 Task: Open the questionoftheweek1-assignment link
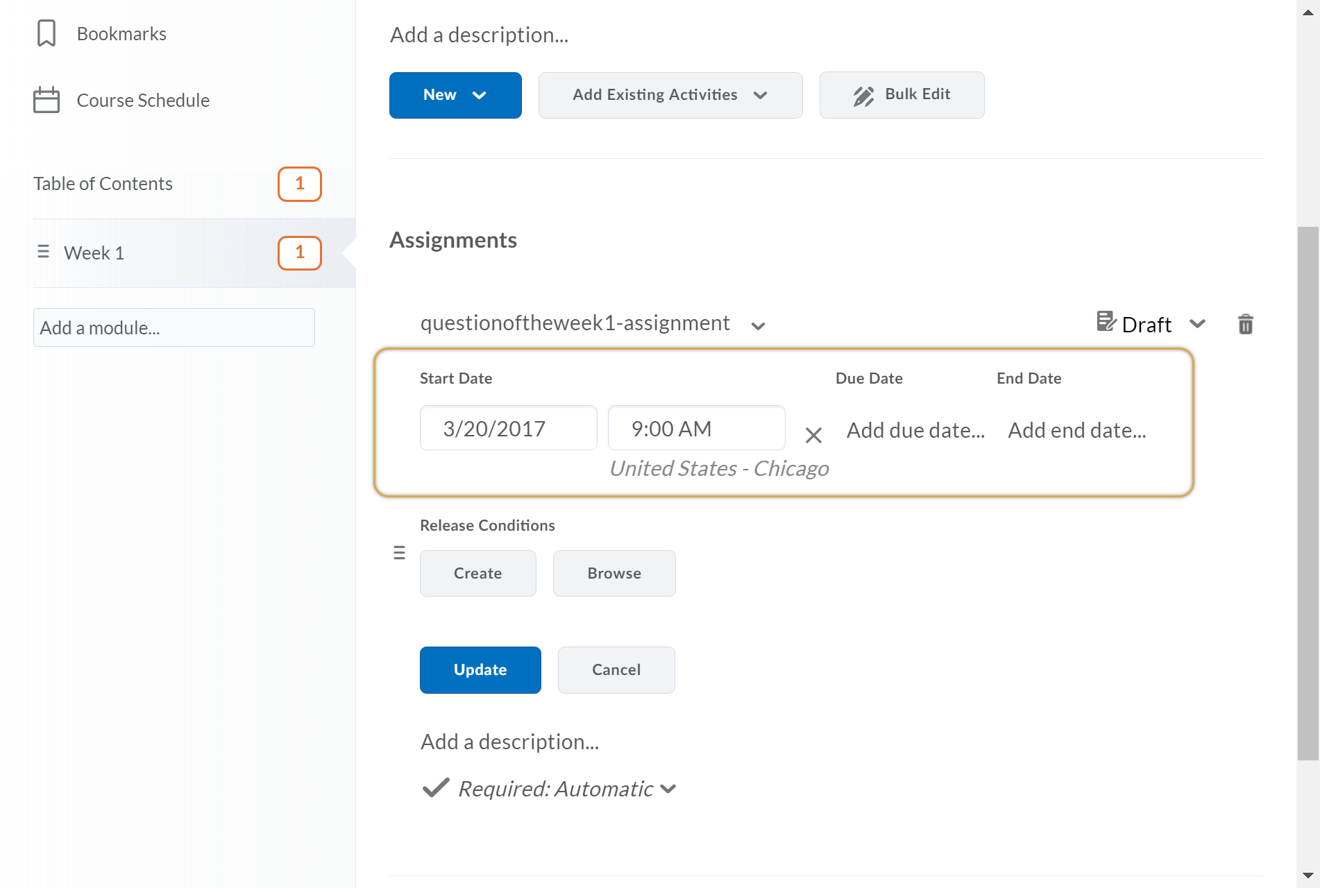click(575, 323)
